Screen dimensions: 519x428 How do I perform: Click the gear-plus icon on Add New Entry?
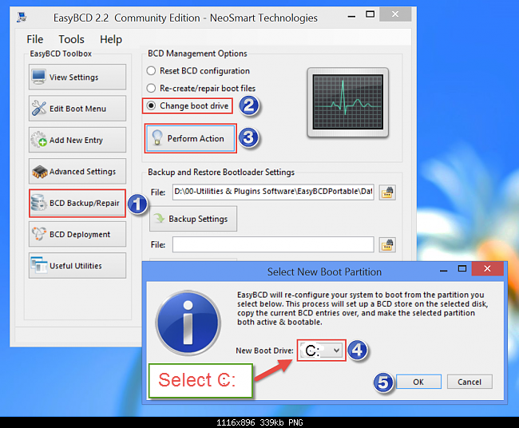[39, 140]
